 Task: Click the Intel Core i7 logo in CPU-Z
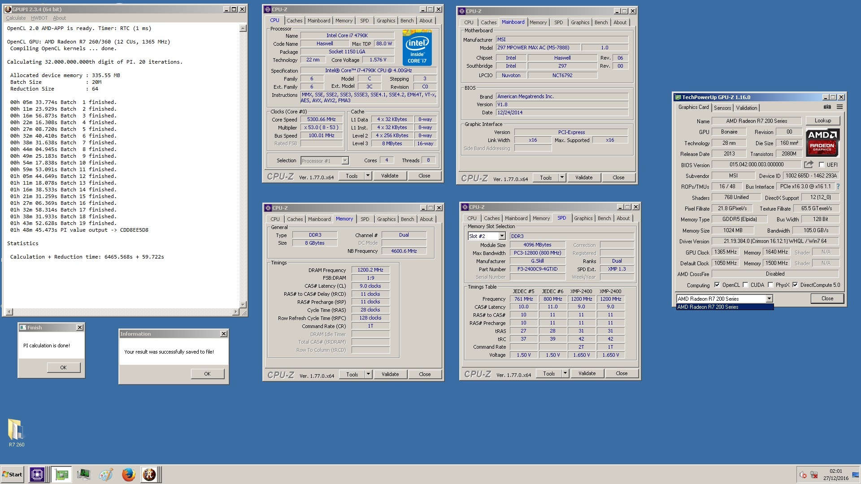coord(417,48)
